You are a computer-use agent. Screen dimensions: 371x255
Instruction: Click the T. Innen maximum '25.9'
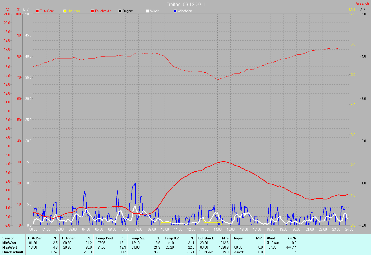(89, 247)
